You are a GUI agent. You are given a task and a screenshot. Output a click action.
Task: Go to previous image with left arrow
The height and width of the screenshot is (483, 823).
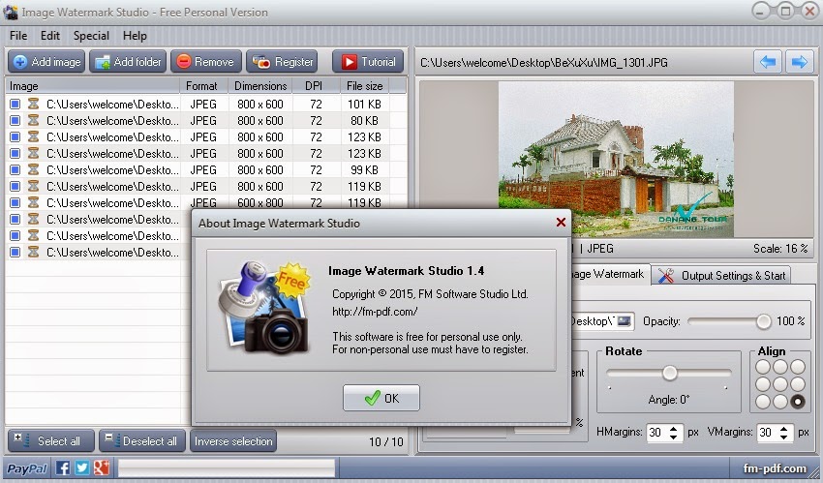pyautogui.click(x=768, y=62)
